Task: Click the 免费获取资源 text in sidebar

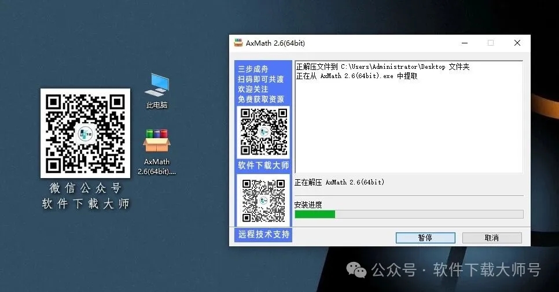Action: point(261,99)
